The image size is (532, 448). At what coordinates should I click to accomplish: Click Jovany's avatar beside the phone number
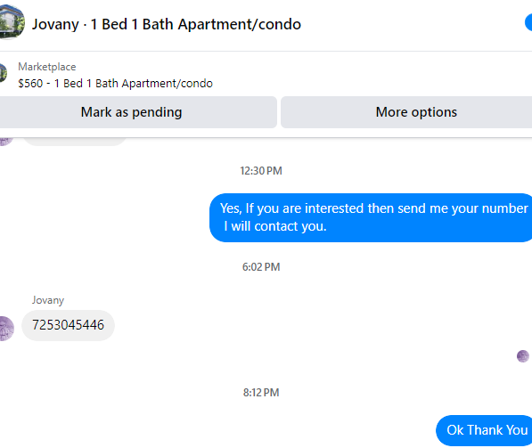tap(7, 328)
